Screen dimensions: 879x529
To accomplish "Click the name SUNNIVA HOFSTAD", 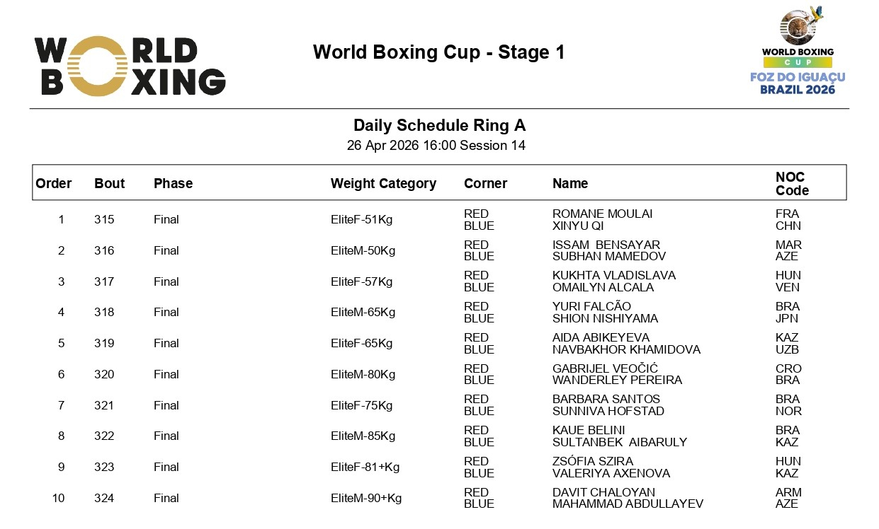I will [x=608, y=411].
